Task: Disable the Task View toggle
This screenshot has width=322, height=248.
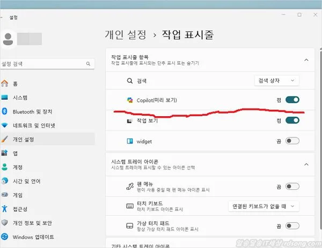Action: [x=292, y=120]
